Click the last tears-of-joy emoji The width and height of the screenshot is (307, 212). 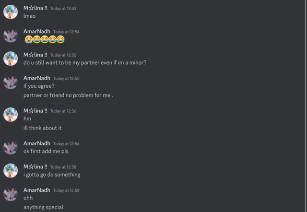[x=60, y=39]
